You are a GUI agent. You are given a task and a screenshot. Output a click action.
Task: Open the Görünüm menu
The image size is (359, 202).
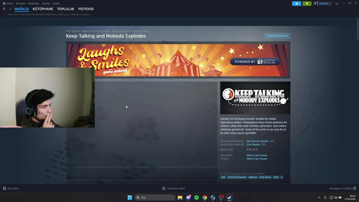click(x=20, y=3)
